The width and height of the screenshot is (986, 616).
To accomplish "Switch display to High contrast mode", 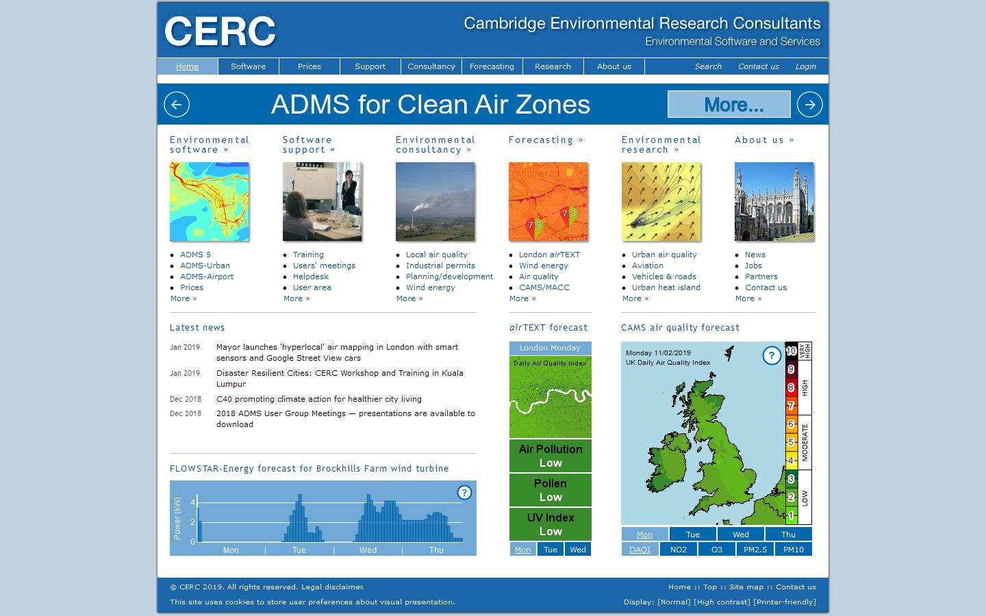I will [722, 602].
